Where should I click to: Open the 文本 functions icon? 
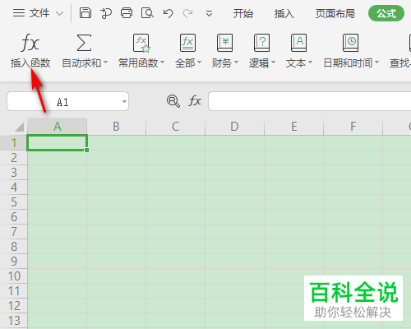coord(298,43)
